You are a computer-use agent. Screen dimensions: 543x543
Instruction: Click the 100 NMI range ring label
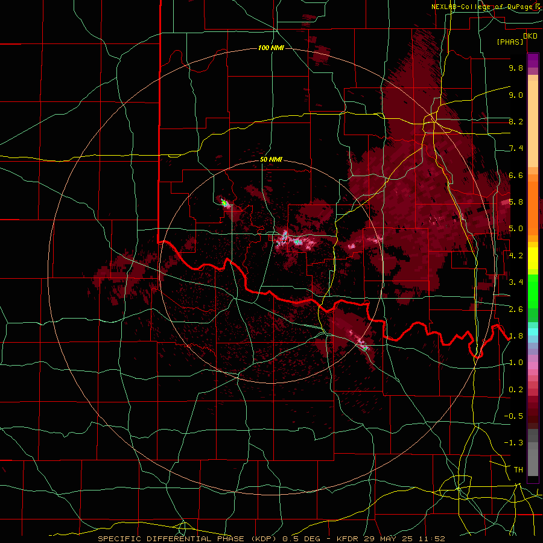271,48
